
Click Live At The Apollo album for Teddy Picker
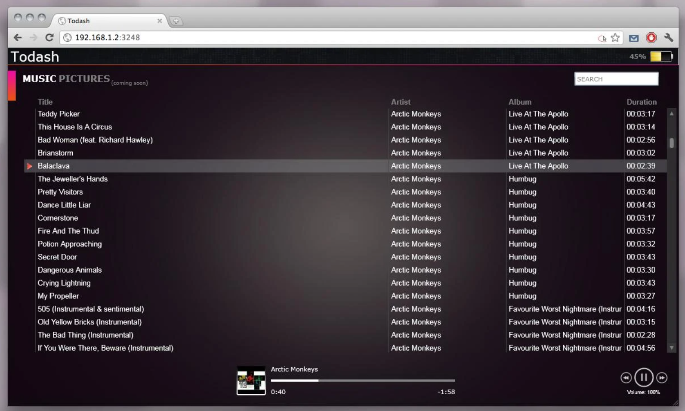click(538, 114)
